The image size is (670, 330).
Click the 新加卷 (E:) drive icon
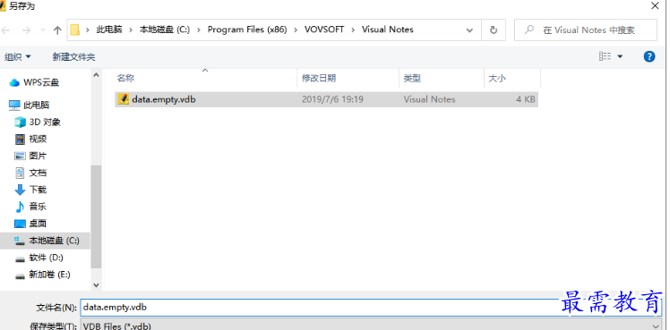(20, 275)
